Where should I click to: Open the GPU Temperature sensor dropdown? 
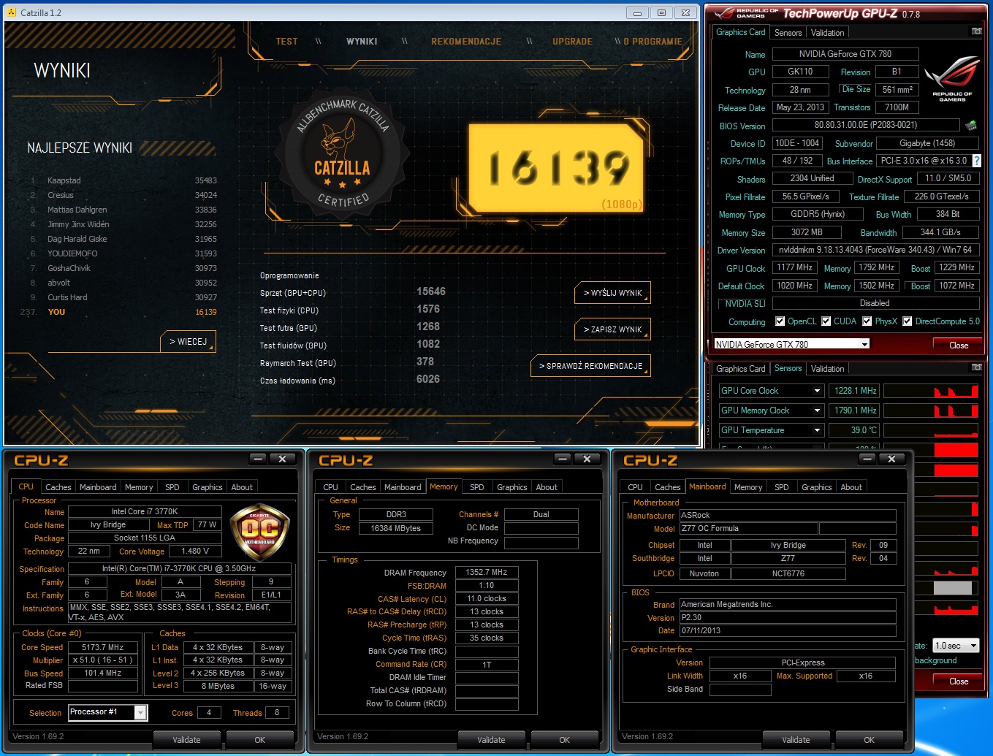click(x=818, y=430)
